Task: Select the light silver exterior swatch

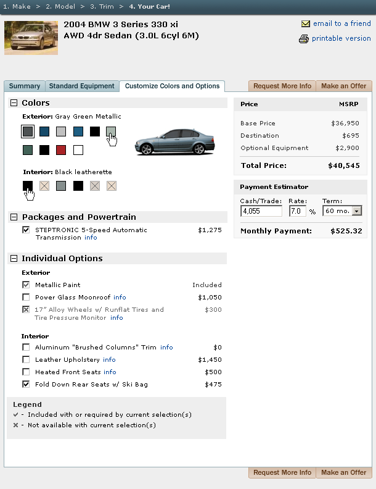Action: [61, 132]
